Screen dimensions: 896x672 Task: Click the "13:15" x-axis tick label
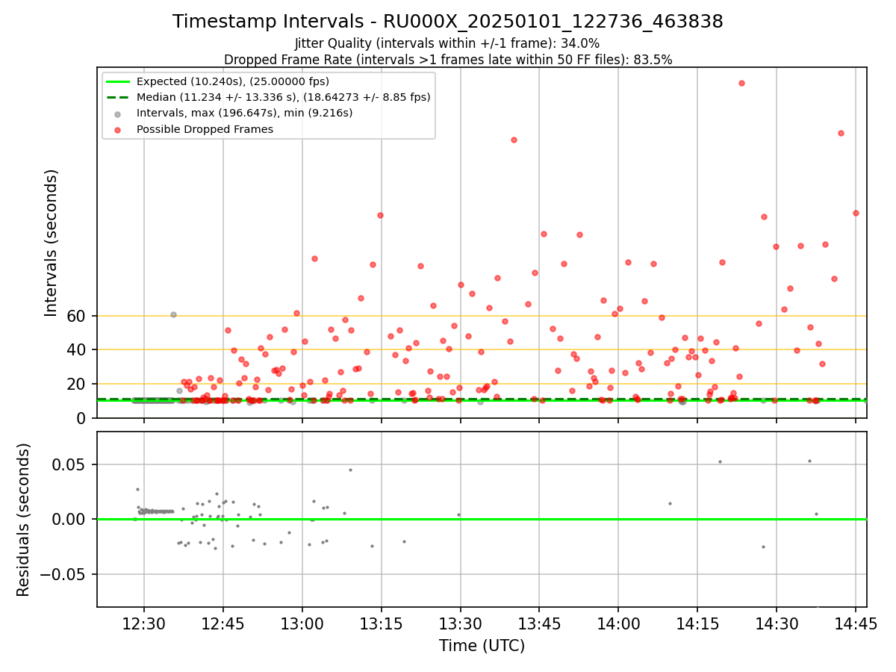382,623
